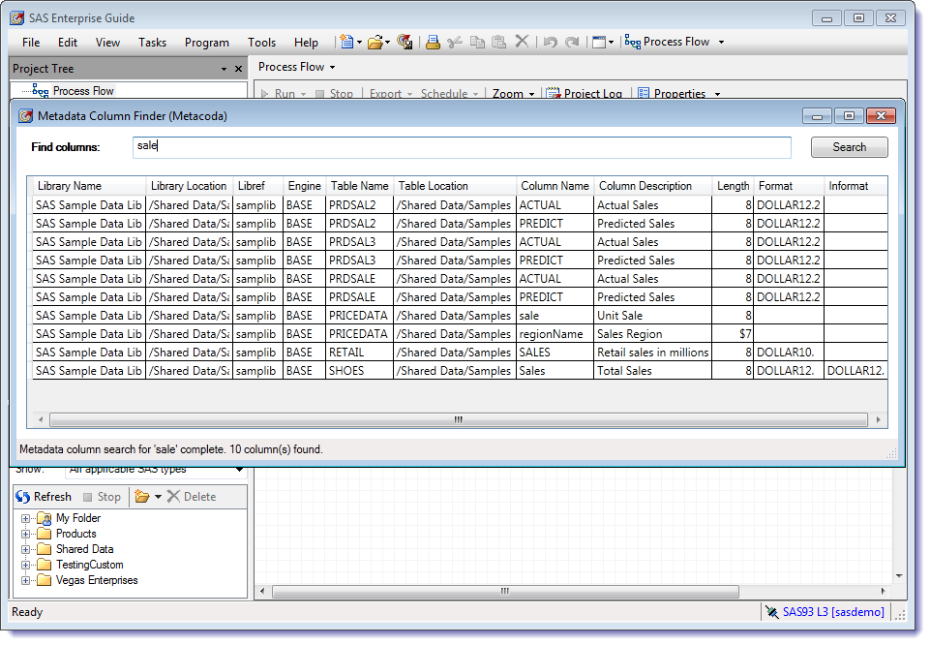Screen dimensions: 930x645
Task: Open the workspace layout dropdown arrow
Action: click(x=611, y=43)
